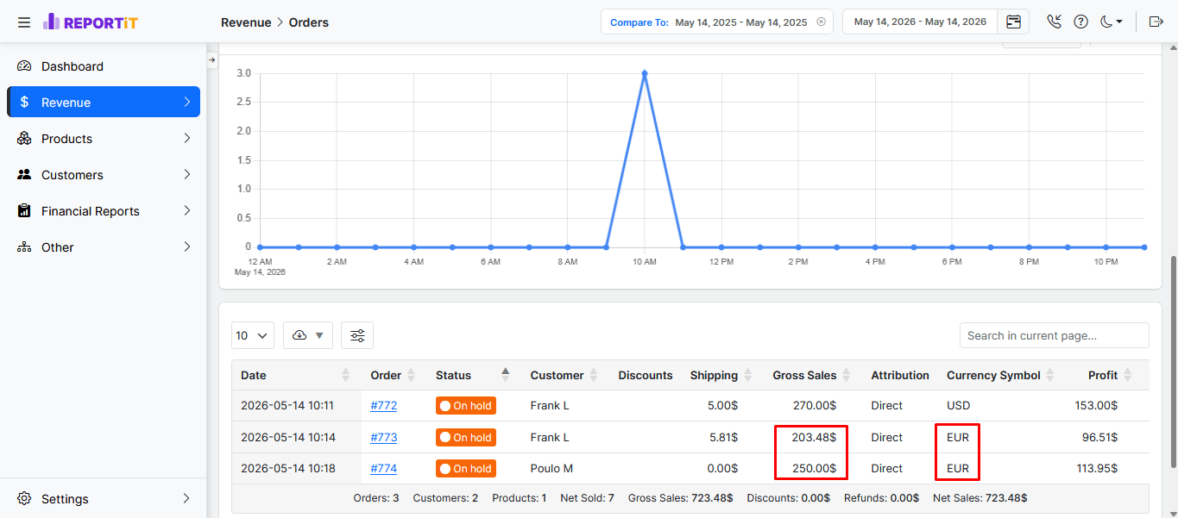Click the phone callback icon
The width and height of the screenshot is (1178, 518).
[1054, 22]
